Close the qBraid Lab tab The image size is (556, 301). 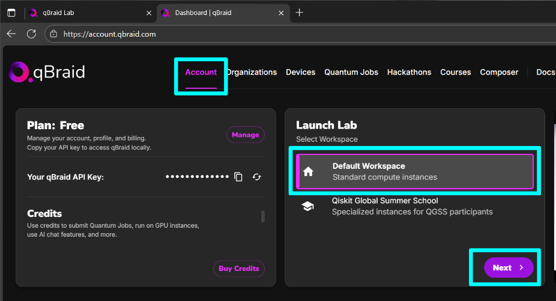(149, 13)
